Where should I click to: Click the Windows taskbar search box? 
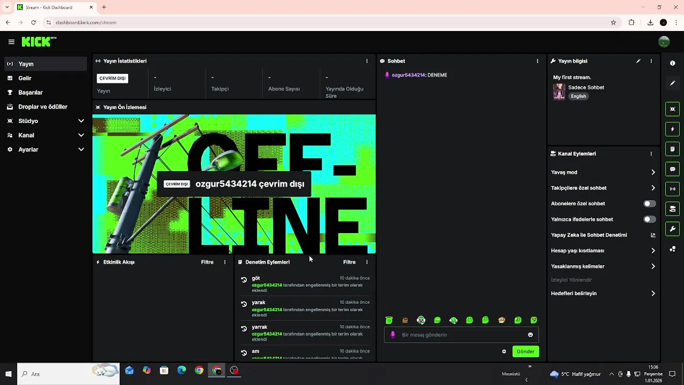coord(68,374)
